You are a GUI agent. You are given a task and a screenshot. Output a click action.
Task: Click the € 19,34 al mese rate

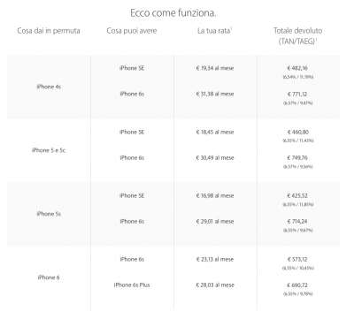(x=215, y=68)
